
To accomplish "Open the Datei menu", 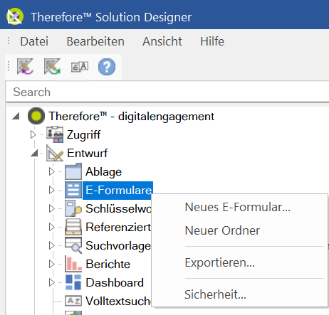I will tap(34, 41).
